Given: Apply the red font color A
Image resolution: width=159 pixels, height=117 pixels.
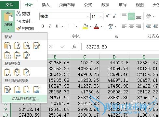Looking at the screenshot, I should [96, 26].
